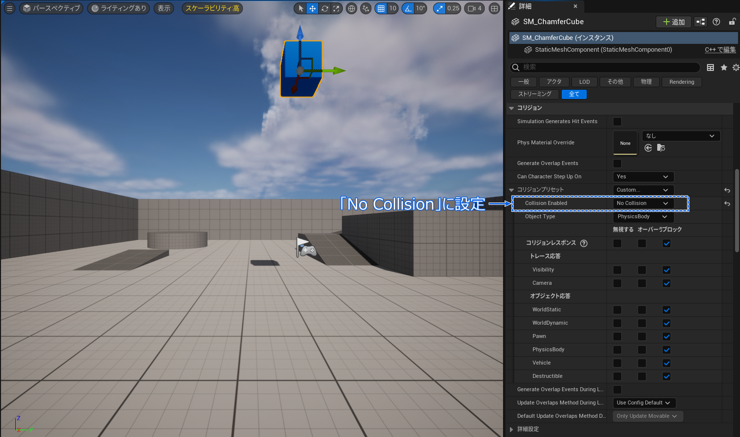Enable Simulation Generates Hit Events checkbox
The width and height of the screenshot is (740, 437).
617,122
